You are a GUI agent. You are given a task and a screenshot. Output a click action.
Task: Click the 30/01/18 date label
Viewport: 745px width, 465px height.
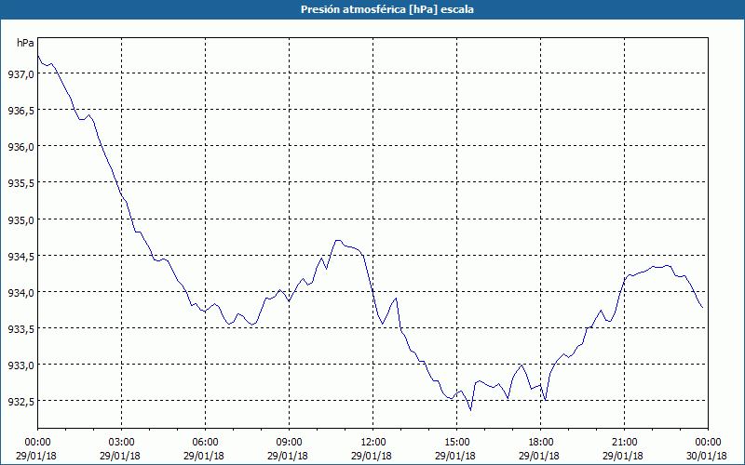pos(707,456)
